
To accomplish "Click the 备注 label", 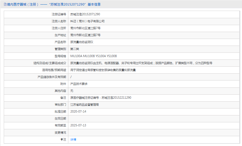I will [63, 98].
